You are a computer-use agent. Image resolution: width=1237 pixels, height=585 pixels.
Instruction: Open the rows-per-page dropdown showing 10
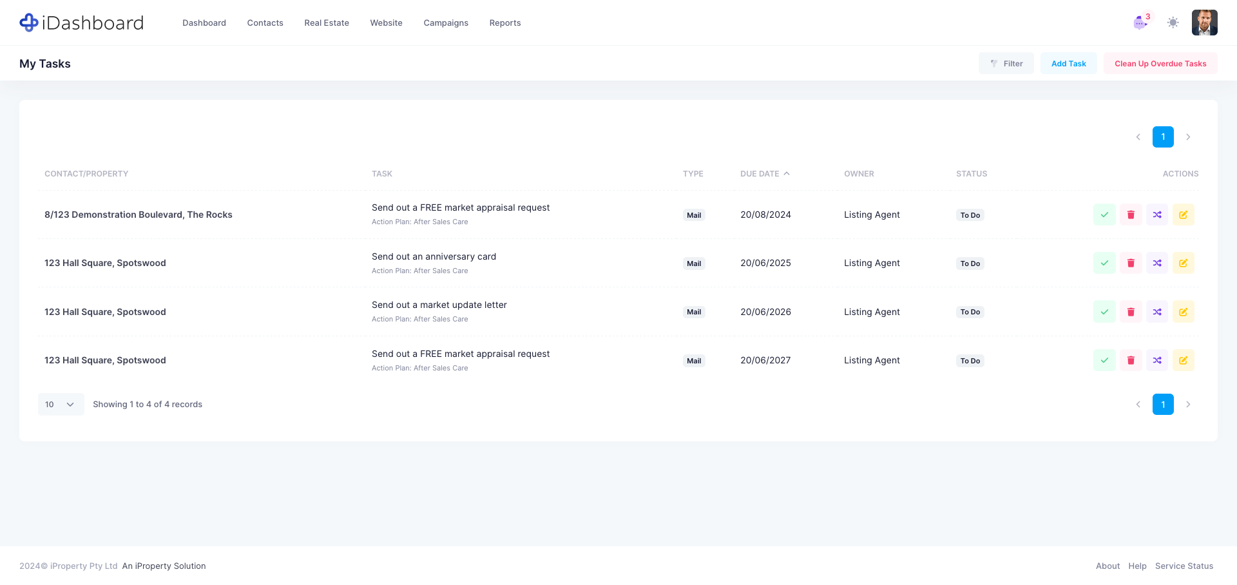click(61, 404)
